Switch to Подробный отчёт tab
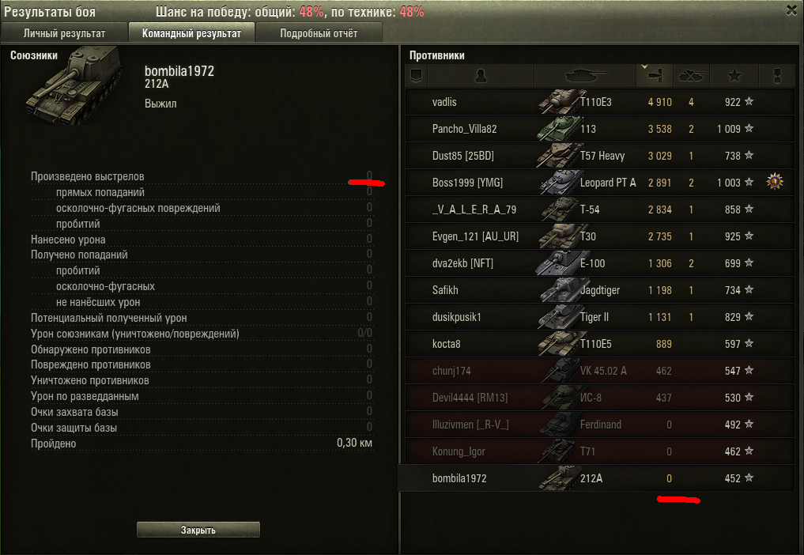Screen dimensions: 804x555 click(x=319, y=33)
